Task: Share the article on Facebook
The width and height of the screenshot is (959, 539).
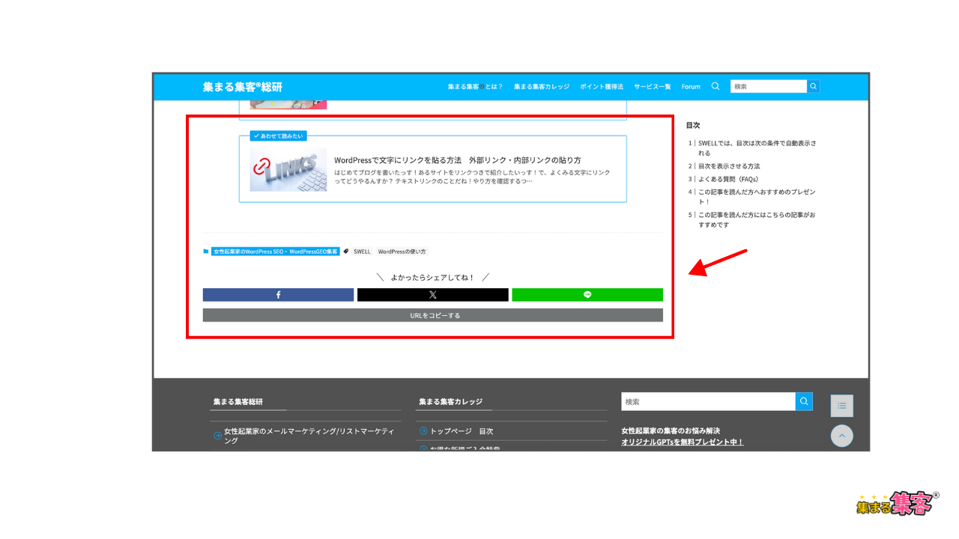Action: (x=278, y=295)
